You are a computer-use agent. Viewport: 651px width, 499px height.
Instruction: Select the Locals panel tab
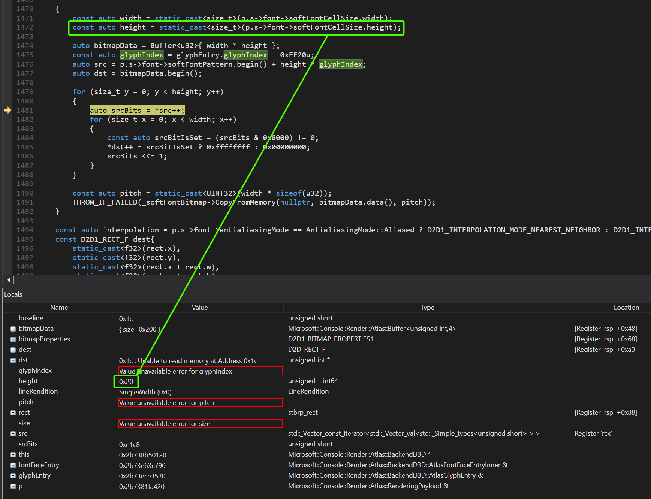point(13,294)
